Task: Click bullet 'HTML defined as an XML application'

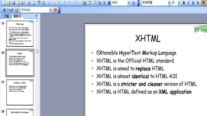Action: [x=144, y=92]
